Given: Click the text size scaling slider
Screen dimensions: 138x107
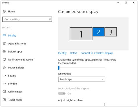Looking at the screenshot, I should pos(82,68).
